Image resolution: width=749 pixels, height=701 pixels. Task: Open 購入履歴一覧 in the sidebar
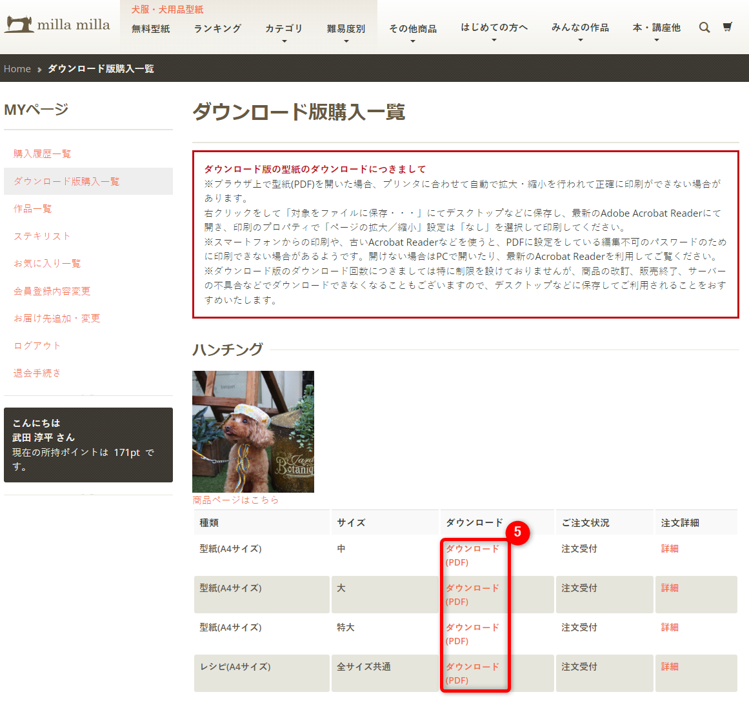point(43,153)
